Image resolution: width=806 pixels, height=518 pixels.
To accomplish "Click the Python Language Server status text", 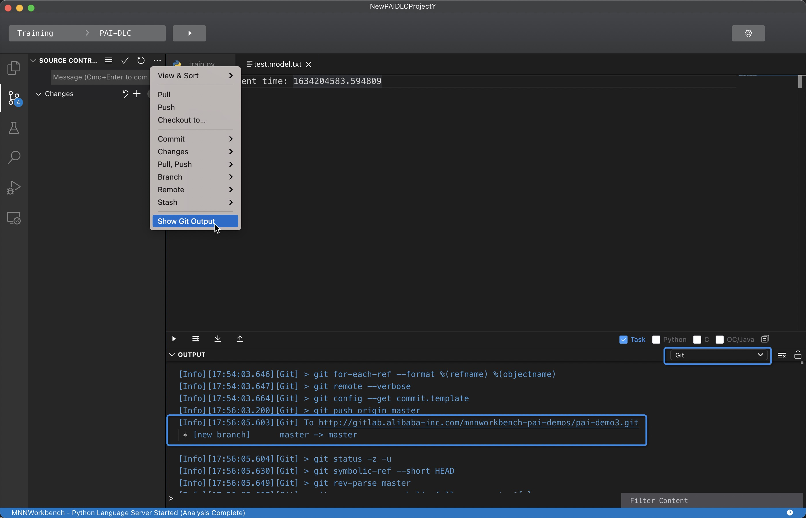I will (128, 513).
